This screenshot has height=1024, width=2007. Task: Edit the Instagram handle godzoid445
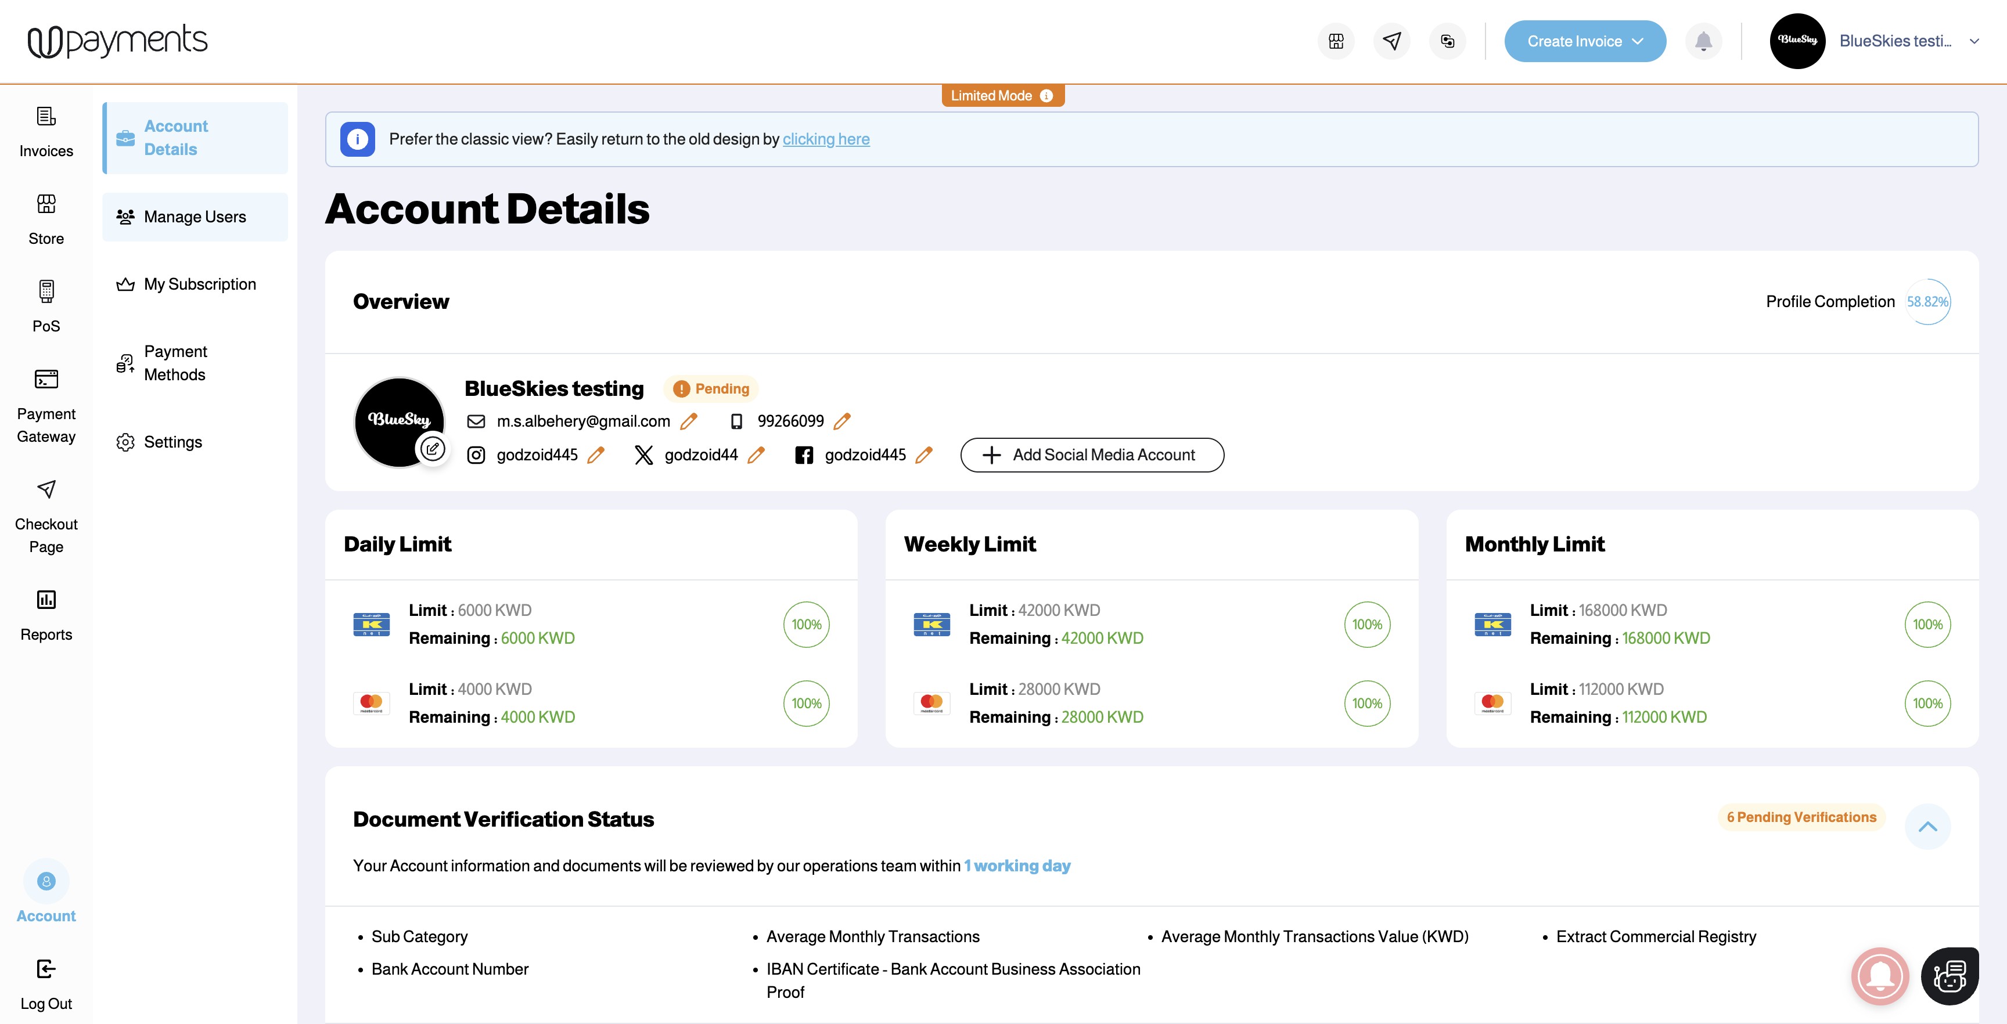point(596,456)
